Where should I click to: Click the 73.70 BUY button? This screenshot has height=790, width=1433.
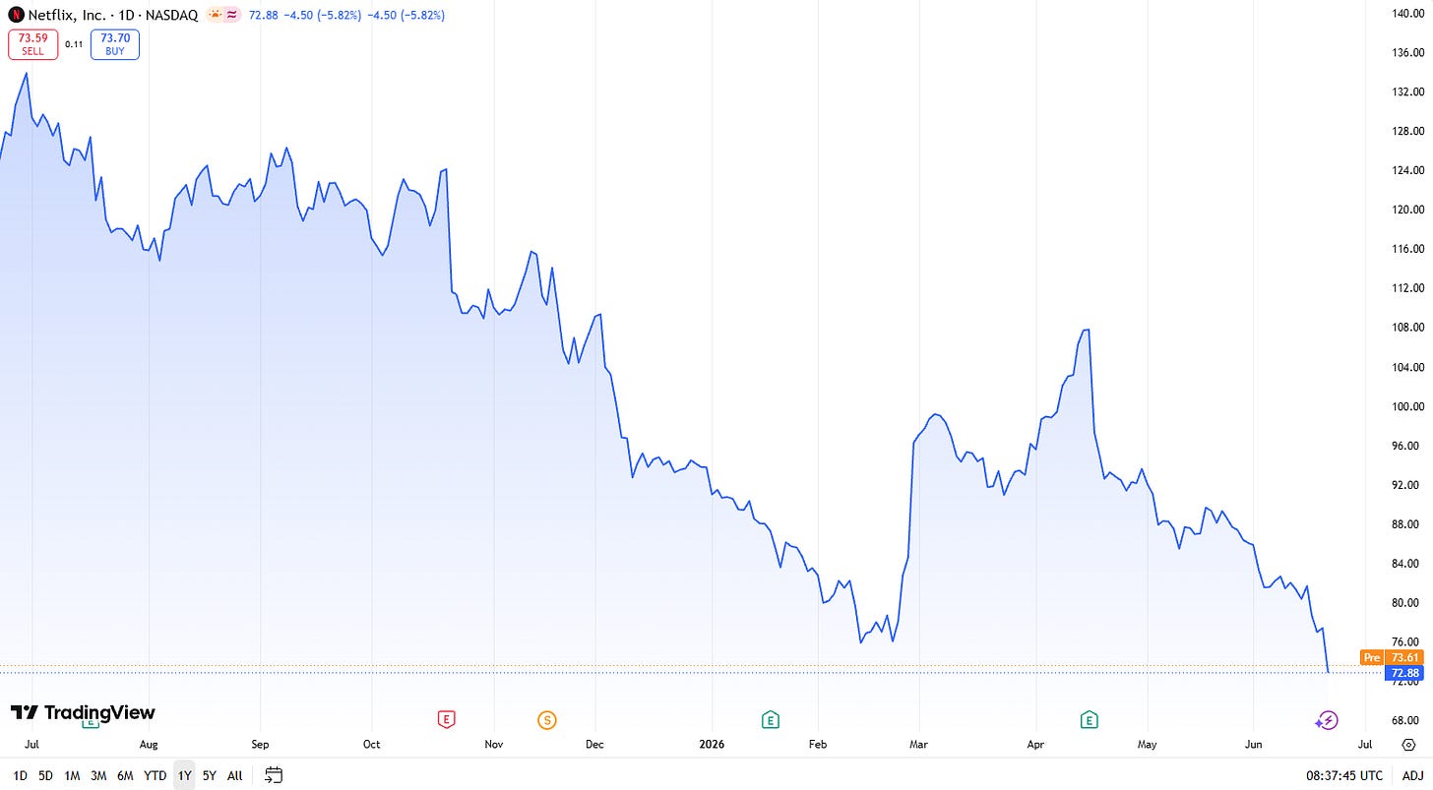pyautogui.click(x=115, y=44)
